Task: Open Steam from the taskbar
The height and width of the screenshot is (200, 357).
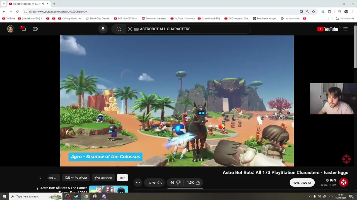Action: pos(76,196)
